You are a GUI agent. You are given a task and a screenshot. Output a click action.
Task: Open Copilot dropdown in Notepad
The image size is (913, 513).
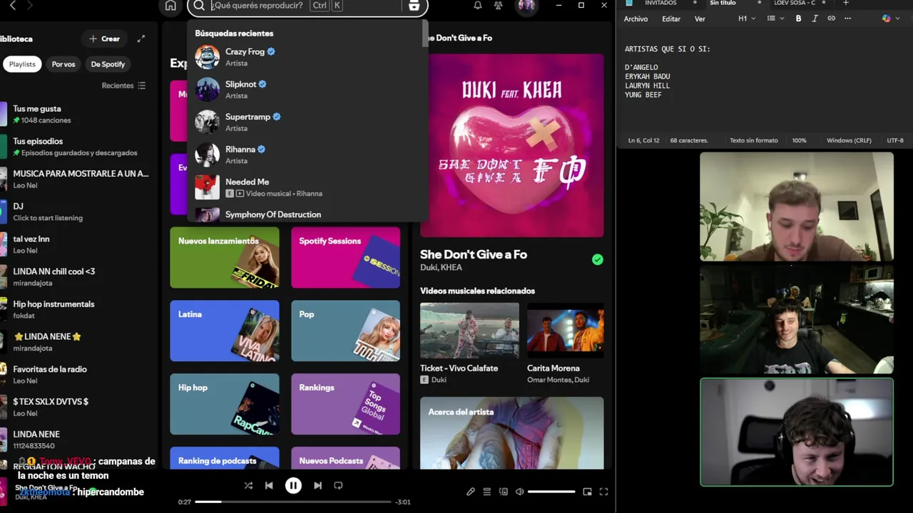tap(889, 19)
